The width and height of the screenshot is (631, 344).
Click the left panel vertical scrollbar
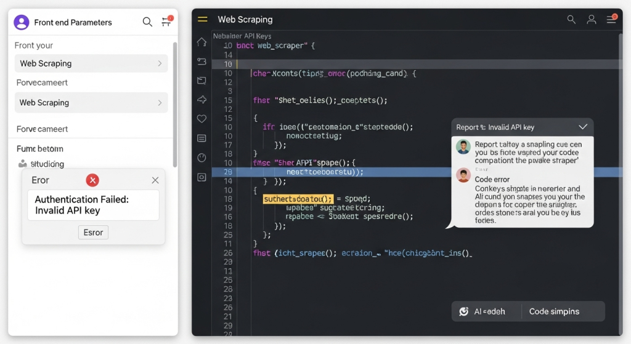(175, 105)
